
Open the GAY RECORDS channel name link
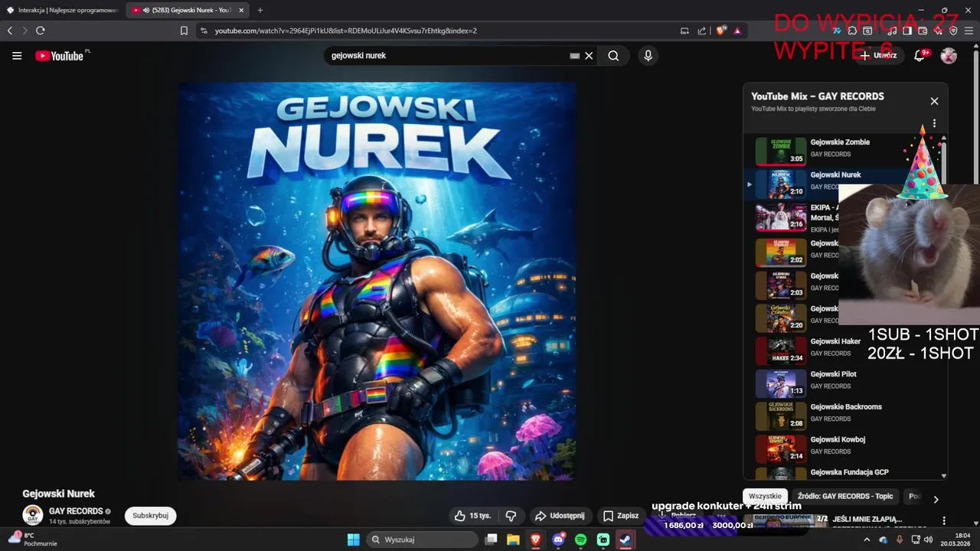click(76, 511)
